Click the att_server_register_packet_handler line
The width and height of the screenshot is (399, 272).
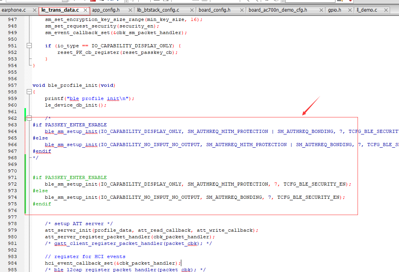coord(130,237)
